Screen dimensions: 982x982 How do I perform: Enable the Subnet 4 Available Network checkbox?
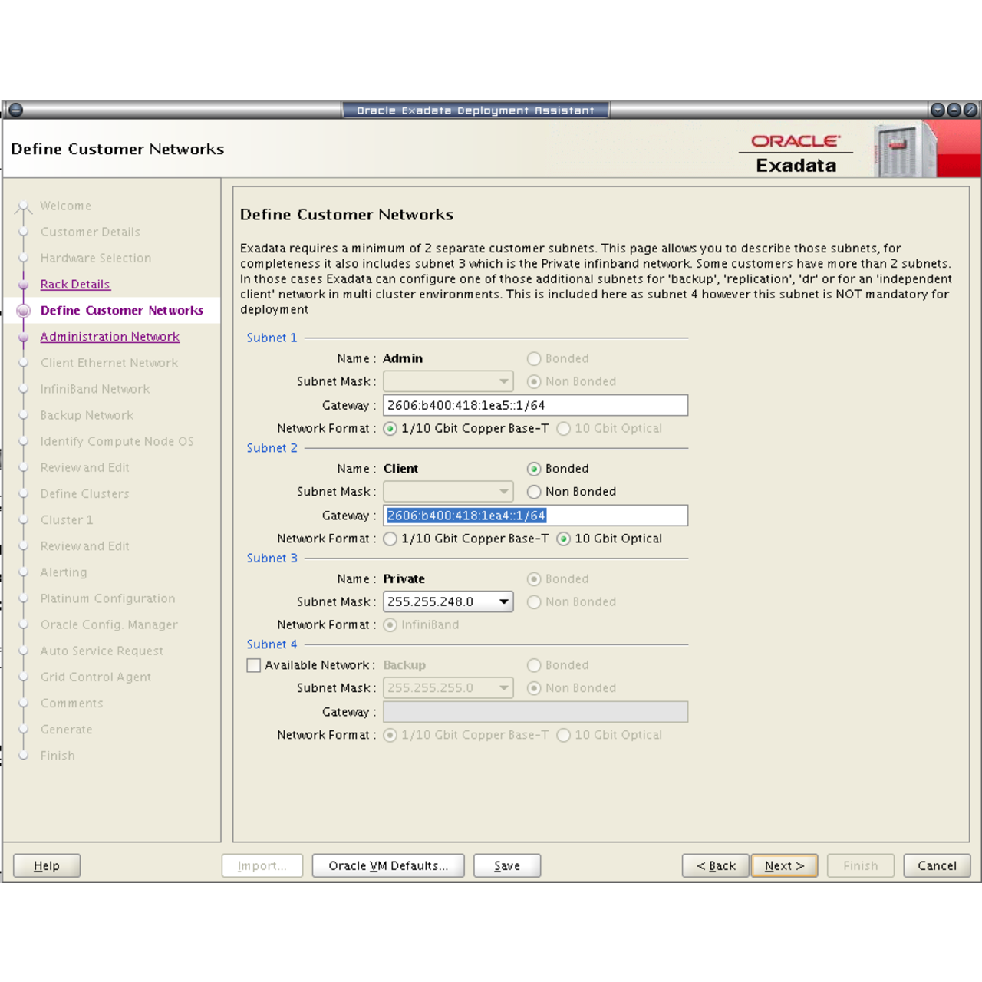point(254,665)
